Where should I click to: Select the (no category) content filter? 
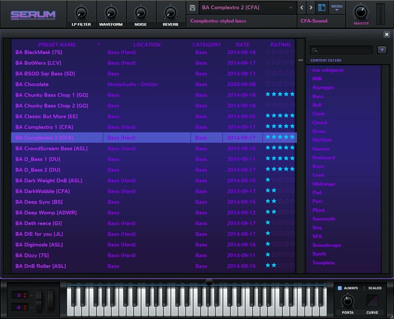tap(328, 70)
